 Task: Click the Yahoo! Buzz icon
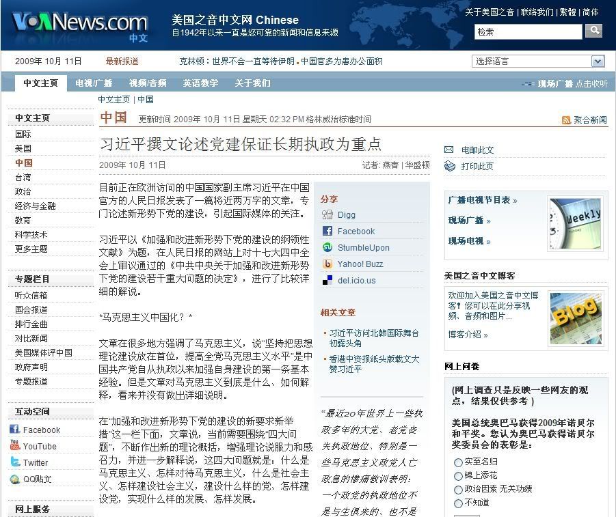327,264
